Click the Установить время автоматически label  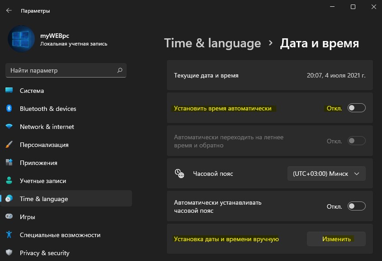pos(223,108)
